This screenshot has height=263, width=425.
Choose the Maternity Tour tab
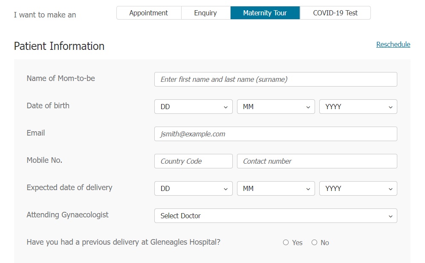tap(265, 13)
